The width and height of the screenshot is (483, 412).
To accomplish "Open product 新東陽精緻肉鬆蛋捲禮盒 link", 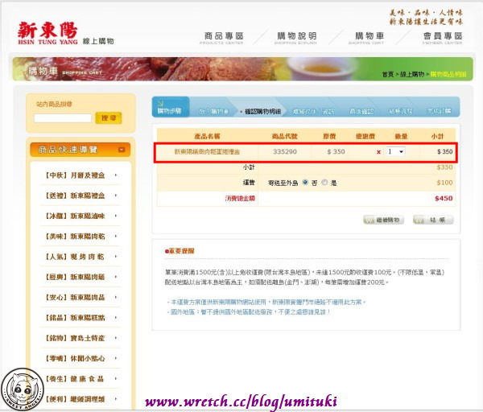I will (207, 151).
